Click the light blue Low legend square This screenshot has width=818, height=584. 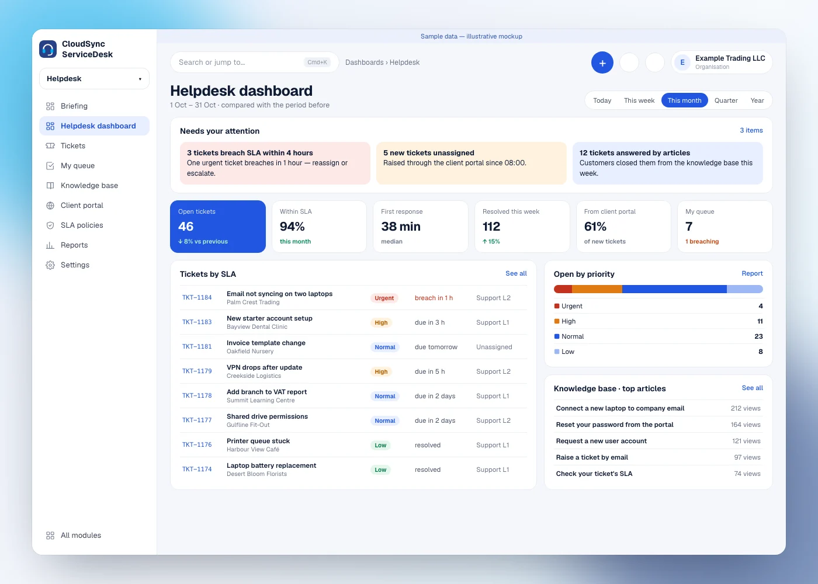click(x=557, y=352)
